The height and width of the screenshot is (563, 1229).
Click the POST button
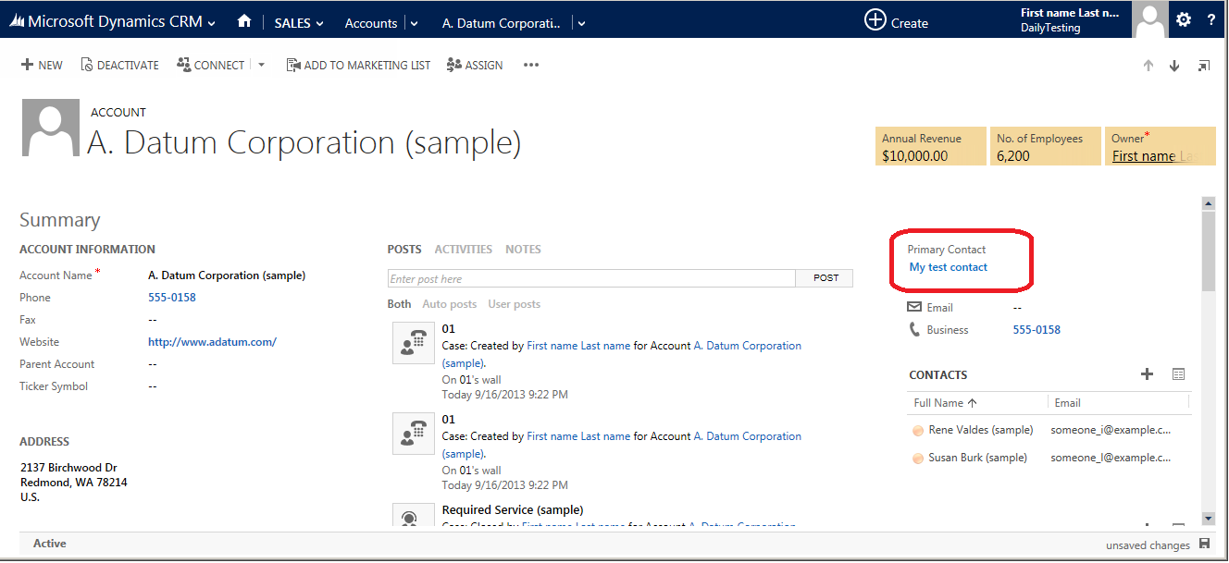coord(826,278)
